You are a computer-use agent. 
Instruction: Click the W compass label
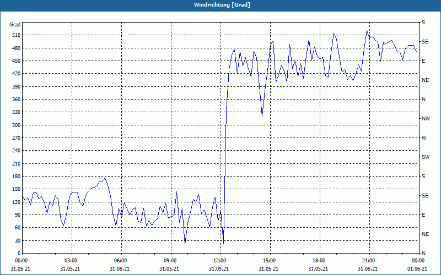(x=424, y=138)
